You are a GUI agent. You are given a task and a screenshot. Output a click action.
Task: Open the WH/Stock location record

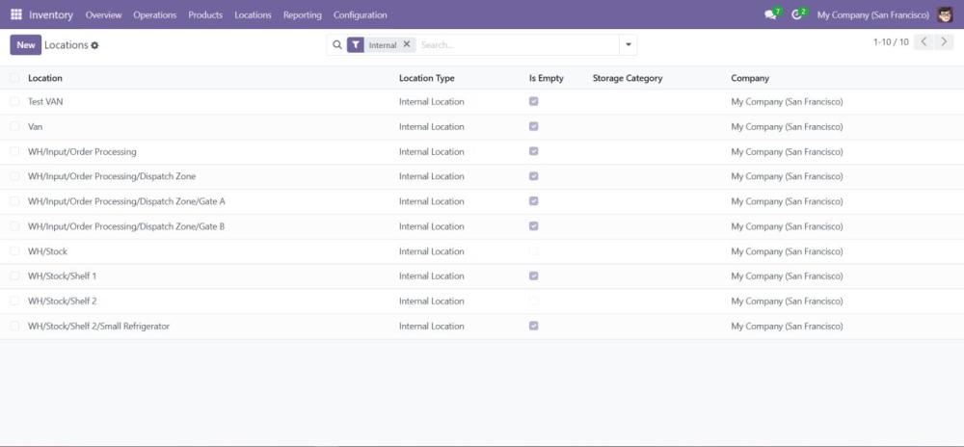tap(48, 251)
